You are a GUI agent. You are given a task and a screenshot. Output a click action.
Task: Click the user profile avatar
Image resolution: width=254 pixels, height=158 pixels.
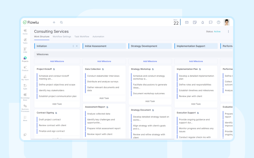pos(227,22)
